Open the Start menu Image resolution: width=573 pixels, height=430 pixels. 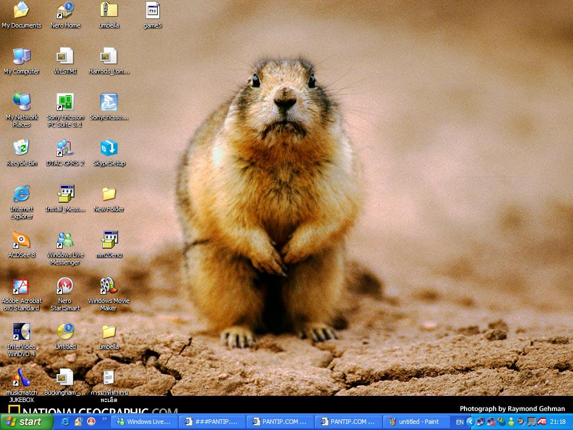pos(26,422)
